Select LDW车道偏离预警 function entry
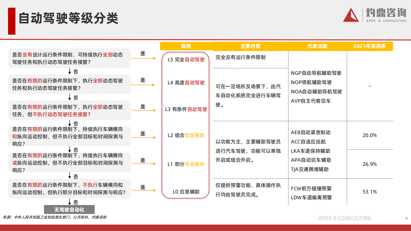This screenshot has width=411, height=231. coord(311,198)
